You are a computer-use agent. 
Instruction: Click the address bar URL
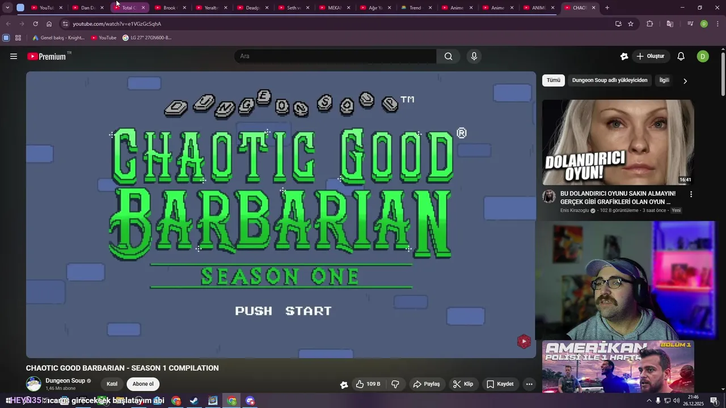(117, 24)
